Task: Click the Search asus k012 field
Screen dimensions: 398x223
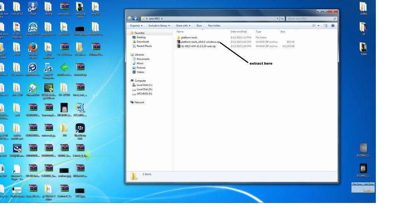Action: pyautogui.click(x=309, y=19)
